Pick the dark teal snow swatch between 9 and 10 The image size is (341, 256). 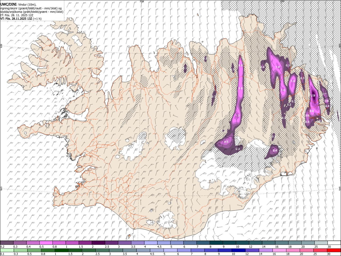point(229,243)
